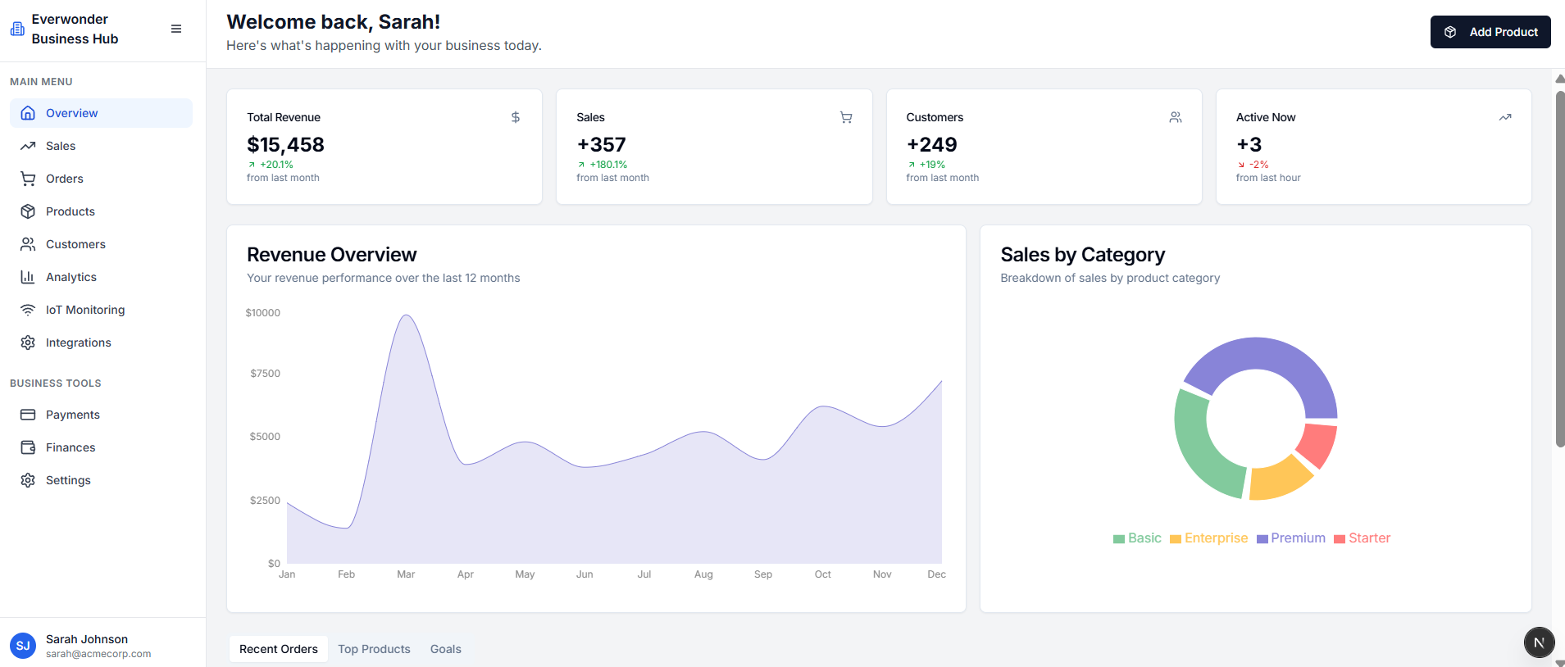1565x667 pixels.
Task: Click the Add Product button
Action: click(x=1490, y=32)
